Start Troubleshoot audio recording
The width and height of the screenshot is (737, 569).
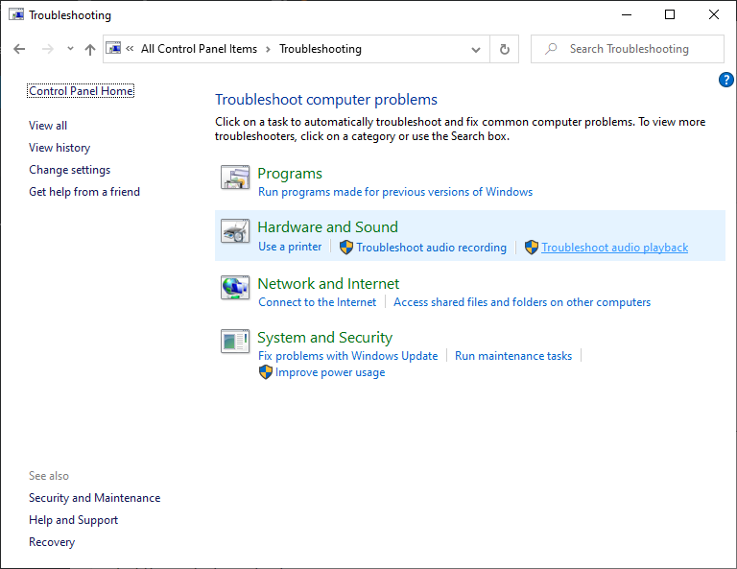(432, 248)
